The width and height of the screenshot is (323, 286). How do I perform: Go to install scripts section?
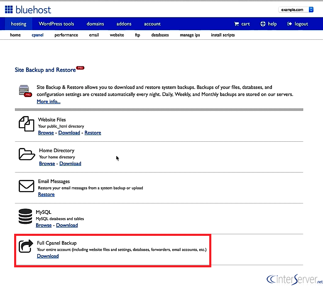223,35
